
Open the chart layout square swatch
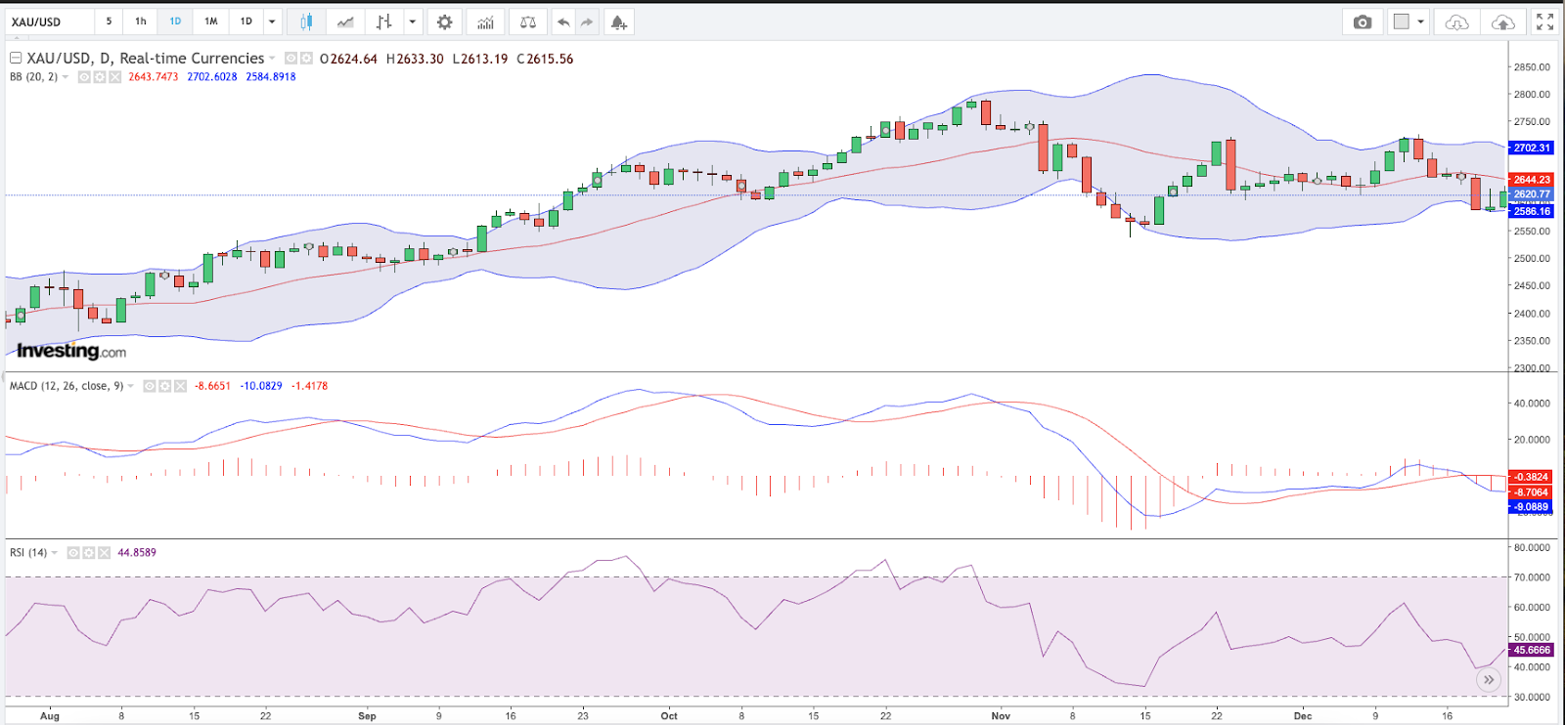1402,21
